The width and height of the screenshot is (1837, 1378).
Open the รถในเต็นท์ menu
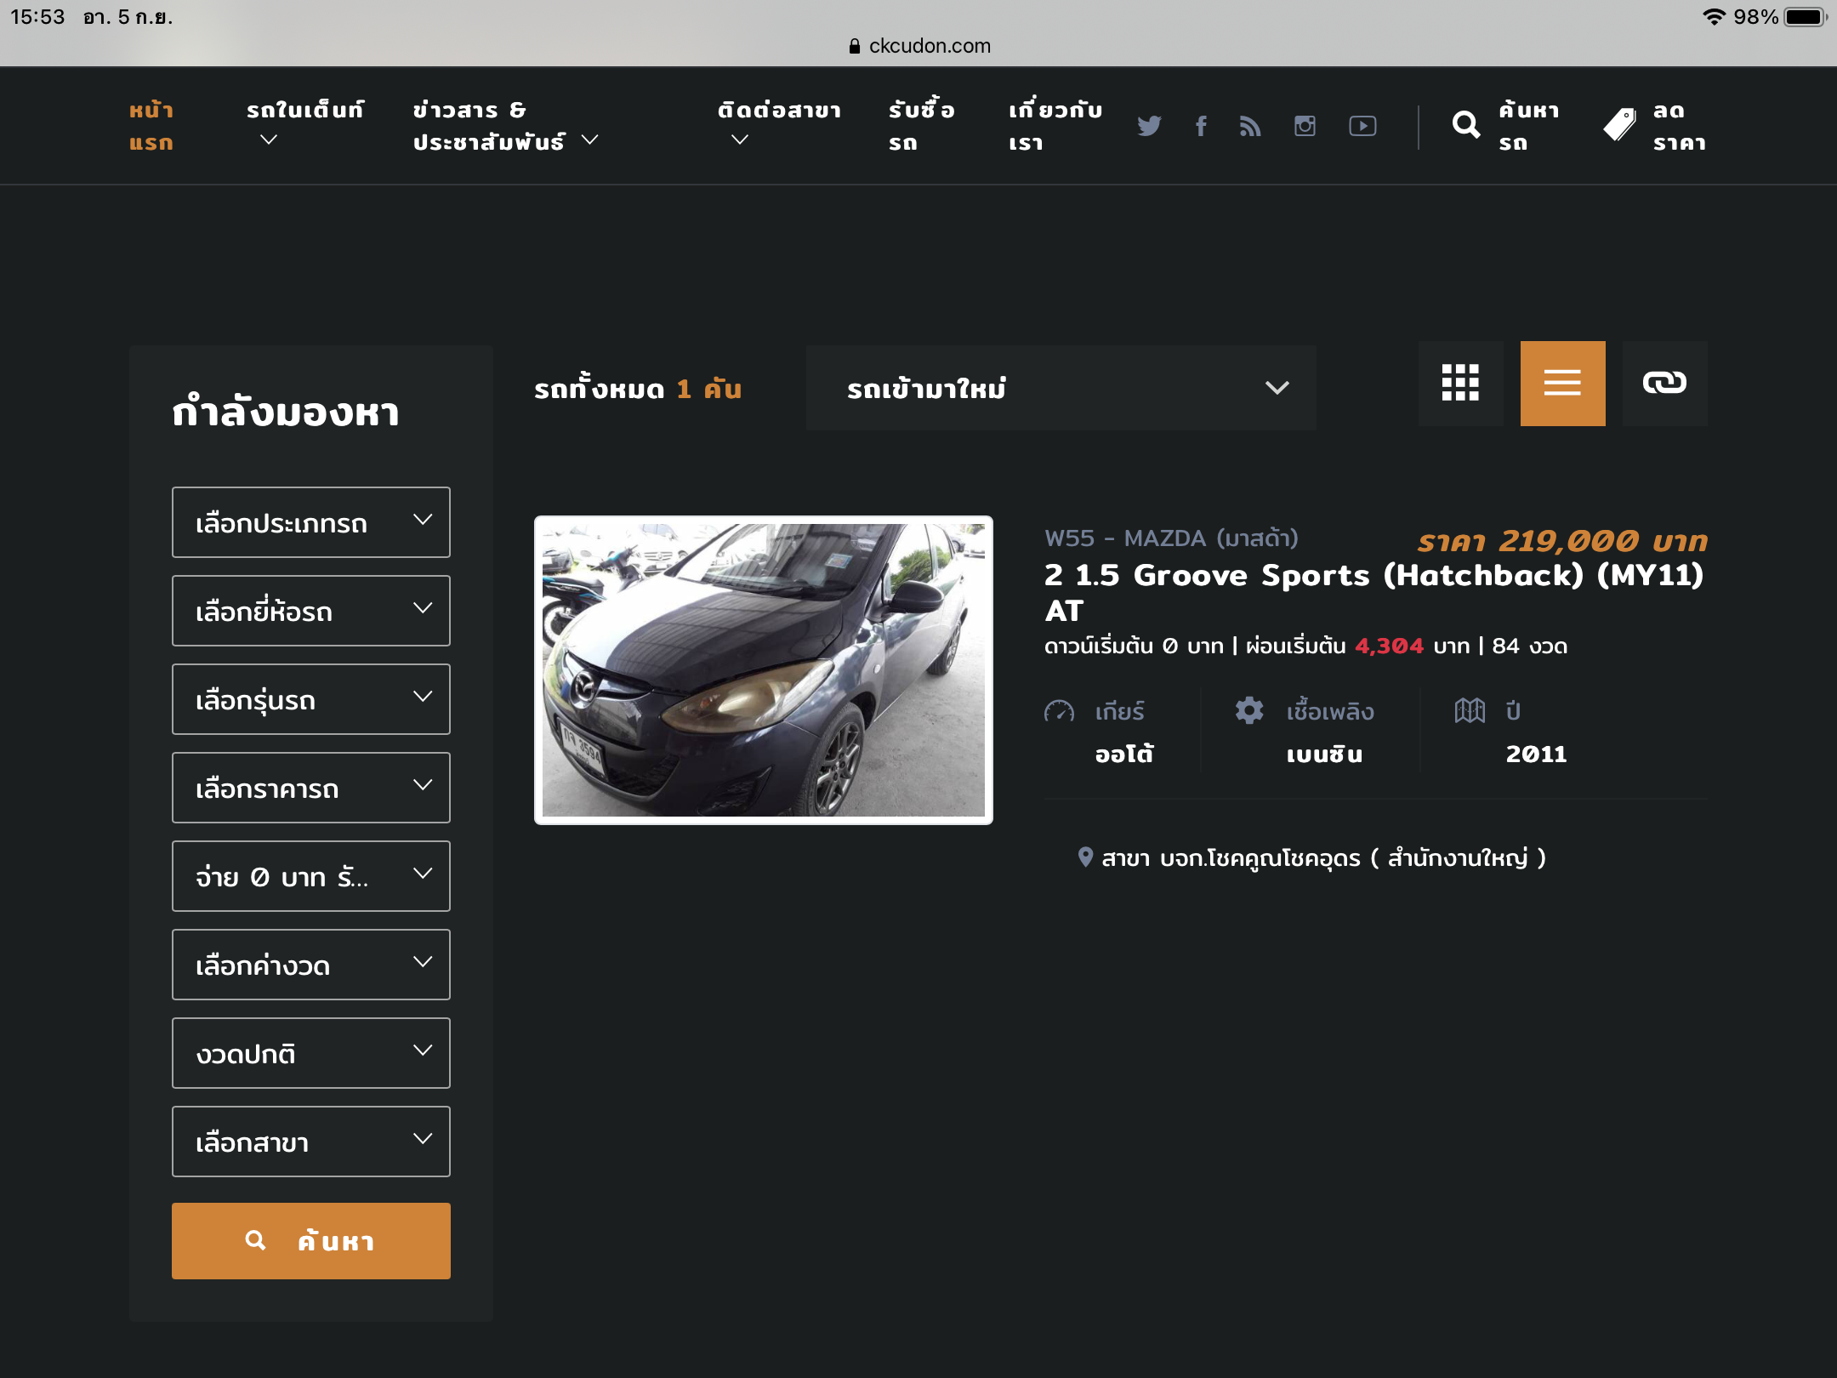point(304,111)
